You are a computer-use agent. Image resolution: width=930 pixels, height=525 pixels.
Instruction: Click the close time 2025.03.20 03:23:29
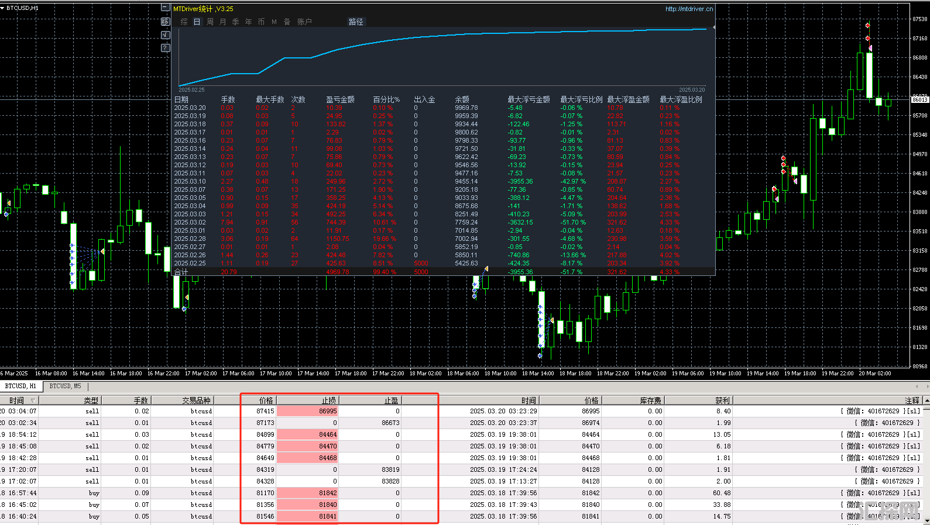(503, 411)
